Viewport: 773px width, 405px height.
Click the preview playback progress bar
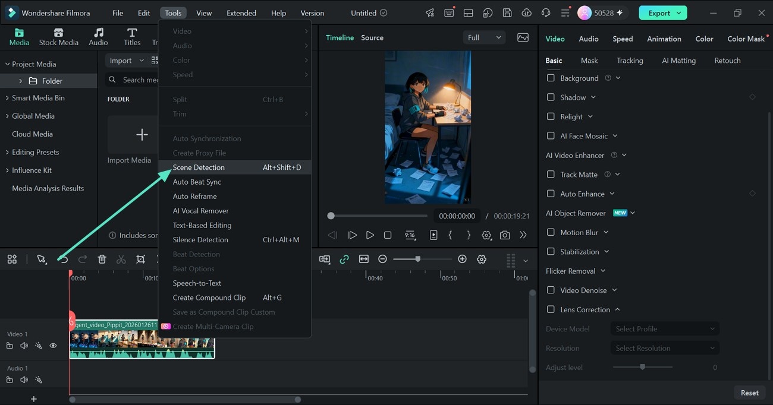[378, 216]
